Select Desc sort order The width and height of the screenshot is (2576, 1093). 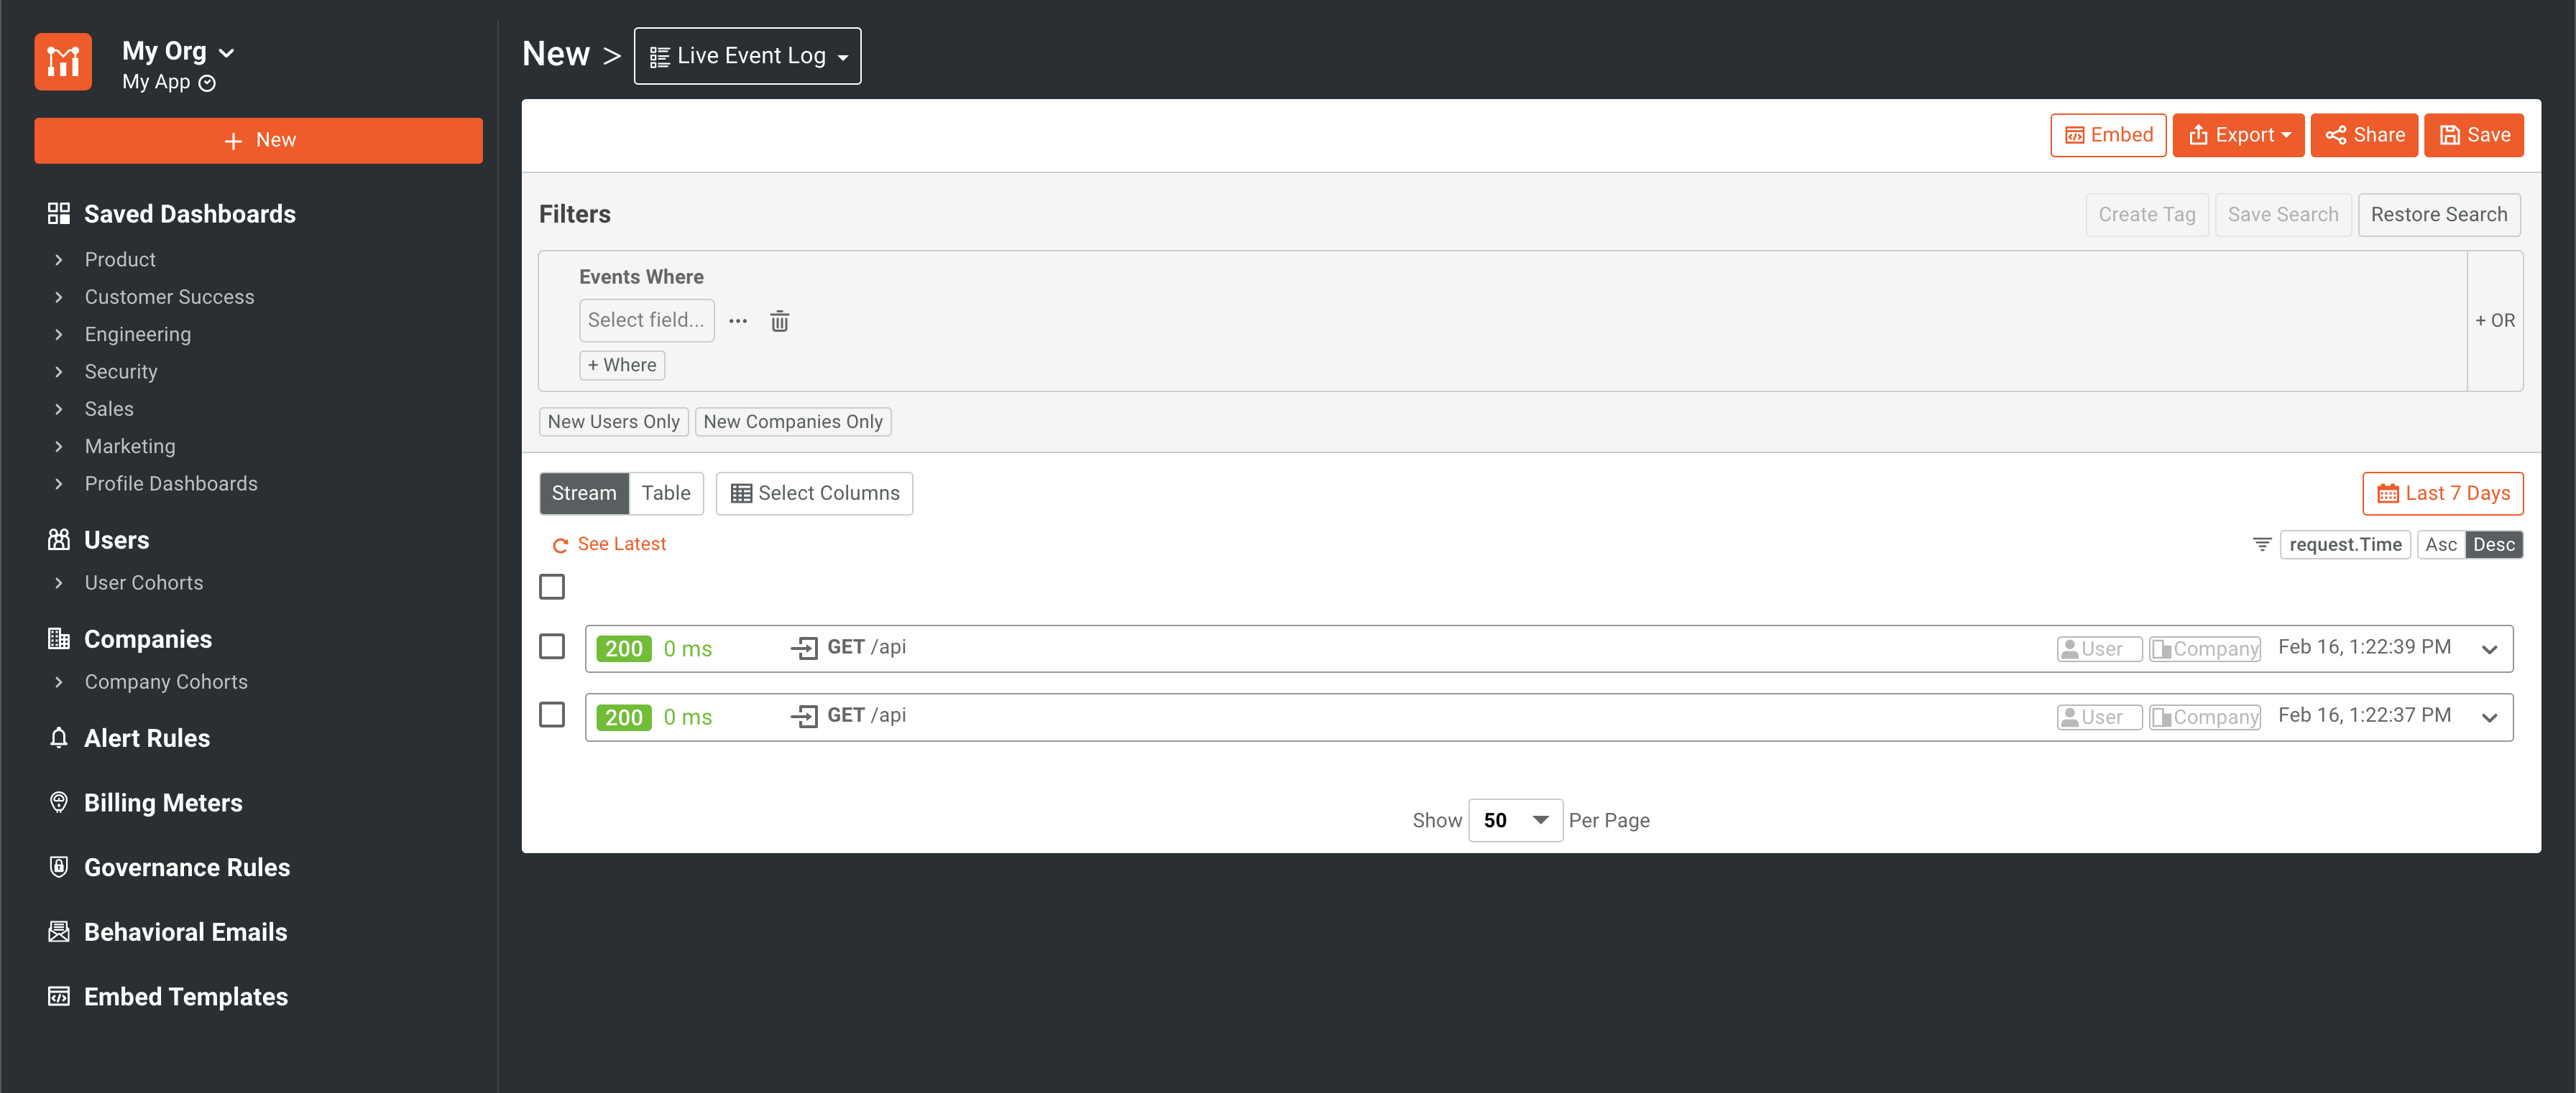coord(2493,544)
